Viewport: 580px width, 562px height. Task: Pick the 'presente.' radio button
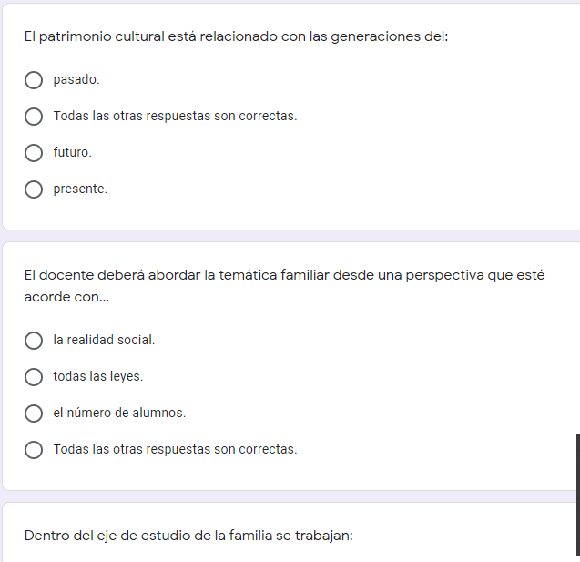pos(34,189)
